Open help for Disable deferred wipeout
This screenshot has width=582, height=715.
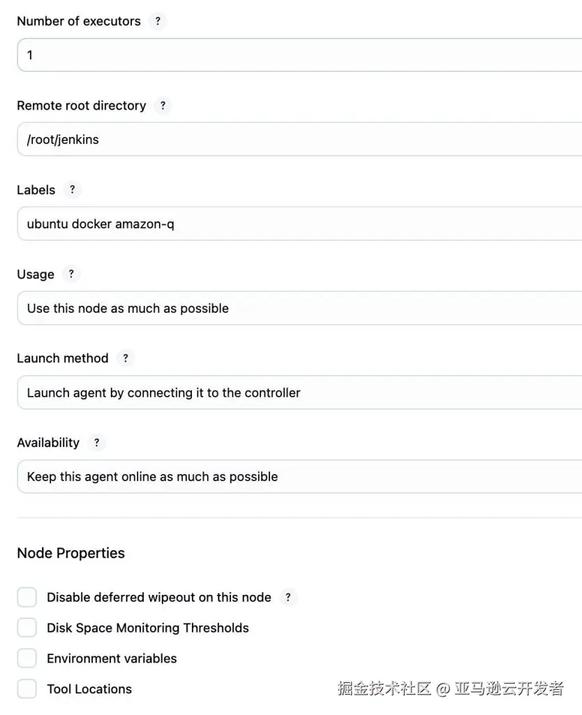tap(288, 598)
